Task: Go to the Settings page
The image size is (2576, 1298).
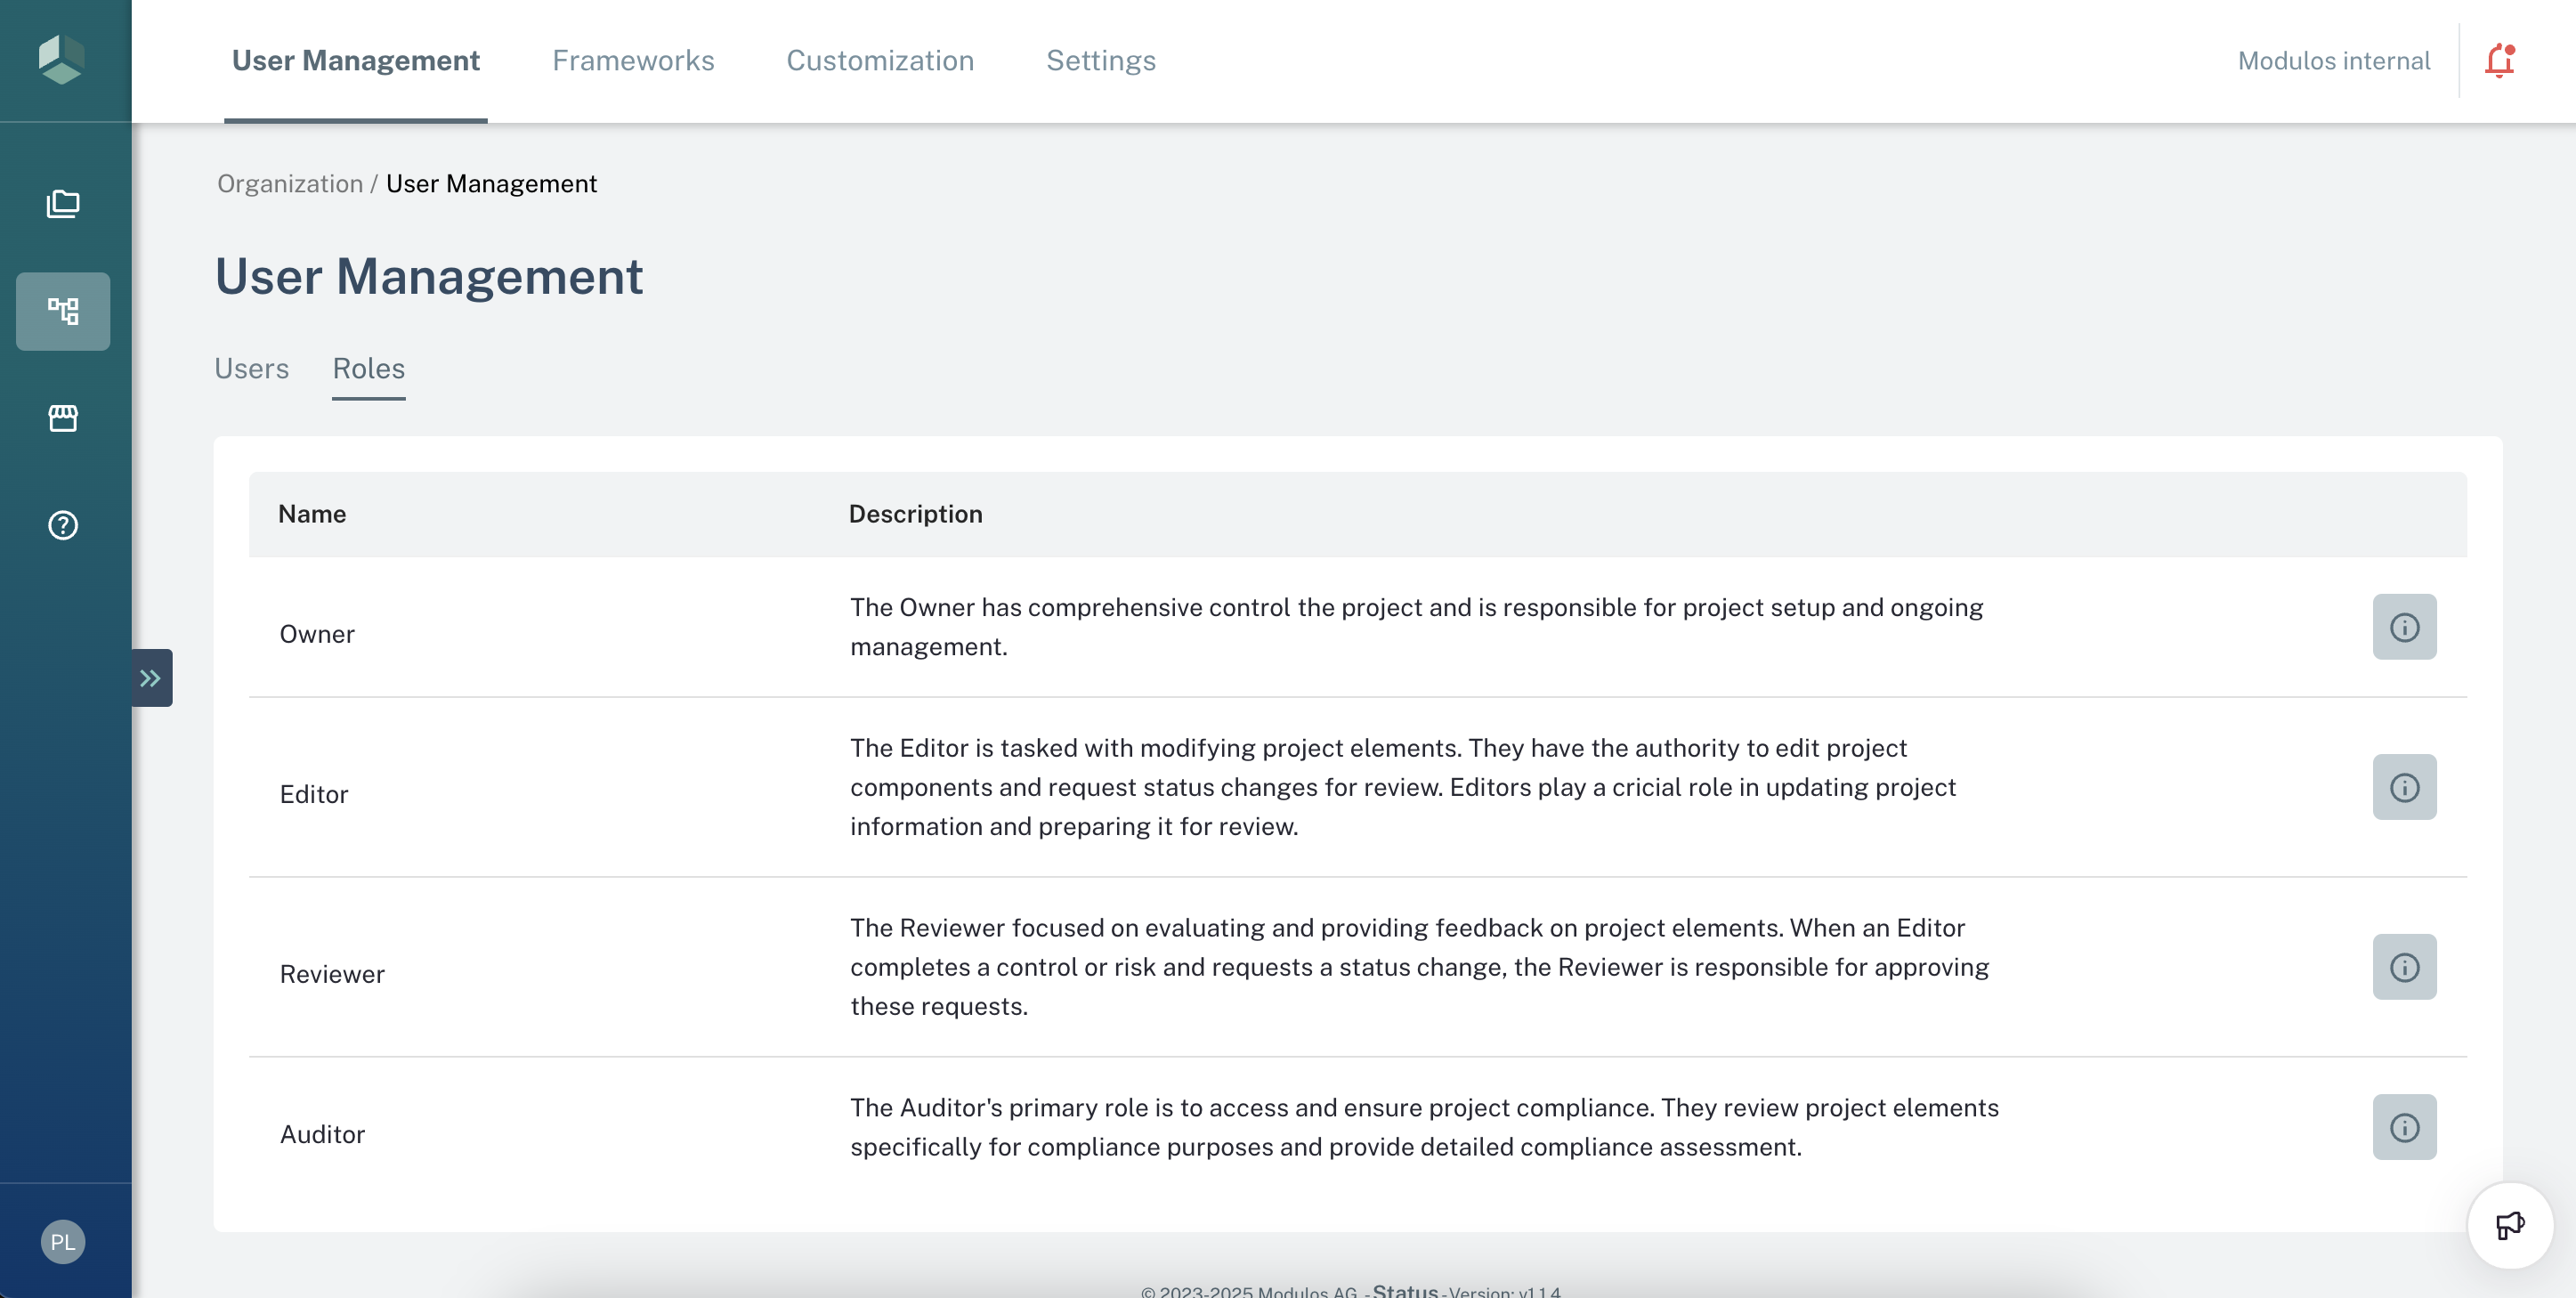Action: (1101, 60)
